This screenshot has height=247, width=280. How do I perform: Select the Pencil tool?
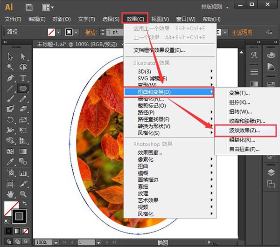click(x=23, y=99)
